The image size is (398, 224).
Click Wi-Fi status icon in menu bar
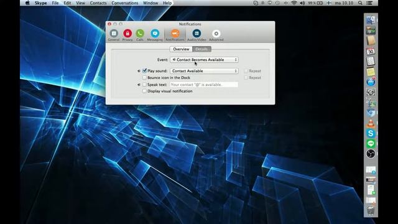[294, 3]
